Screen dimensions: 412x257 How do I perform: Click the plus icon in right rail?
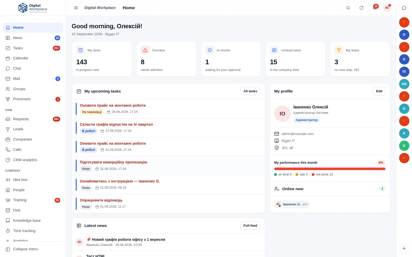(x=404, y=248)
